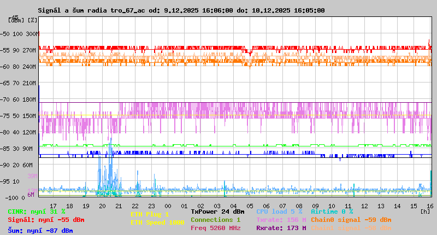Viewport: 437px width, 235px height.
Task: Click the '-95' dBm y-axis label
Action: click(x=5, y=182)
